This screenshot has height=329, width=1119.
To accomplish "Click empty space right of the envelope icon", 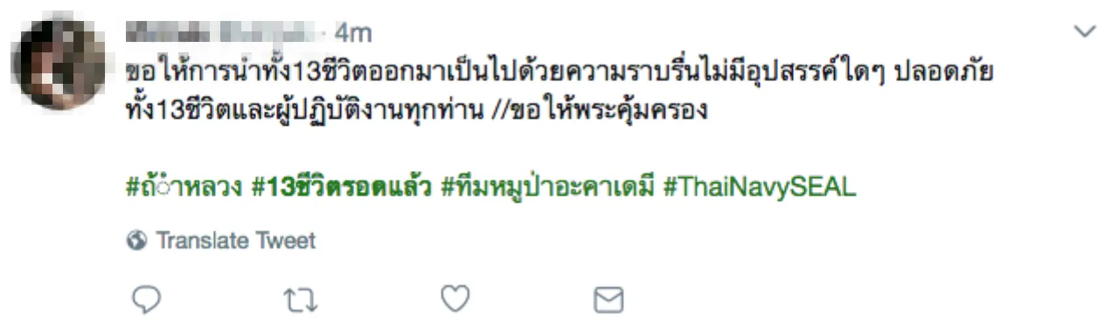I will coord(831,301).
